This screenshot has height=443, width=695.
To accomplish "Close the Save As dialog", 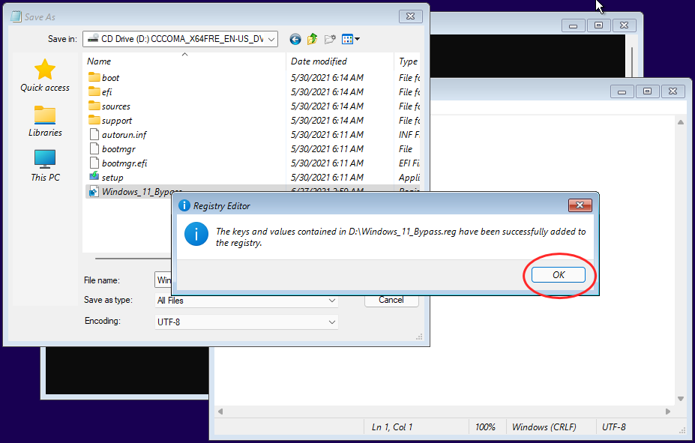I will pyautogui.click(x=410, y=16).
